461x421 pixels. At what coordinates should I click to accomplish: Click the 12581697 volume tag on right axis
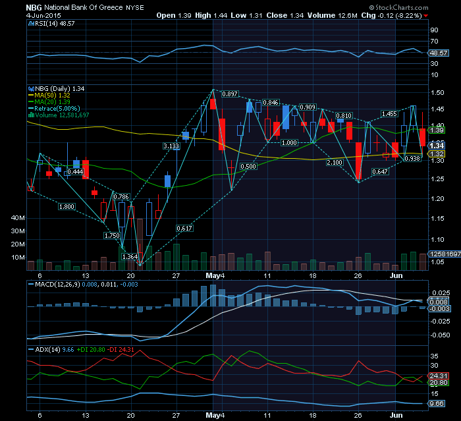tap(445, 254)
